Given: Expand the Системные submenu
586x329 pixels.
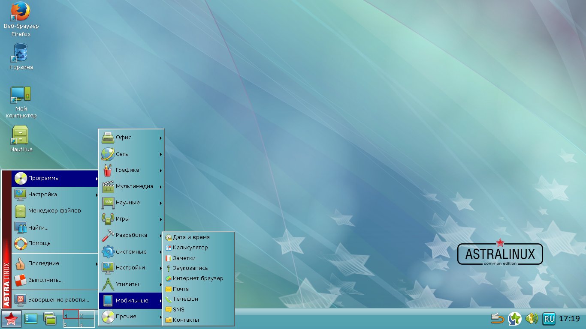Looking at the screenshot, I should (131, 252).
